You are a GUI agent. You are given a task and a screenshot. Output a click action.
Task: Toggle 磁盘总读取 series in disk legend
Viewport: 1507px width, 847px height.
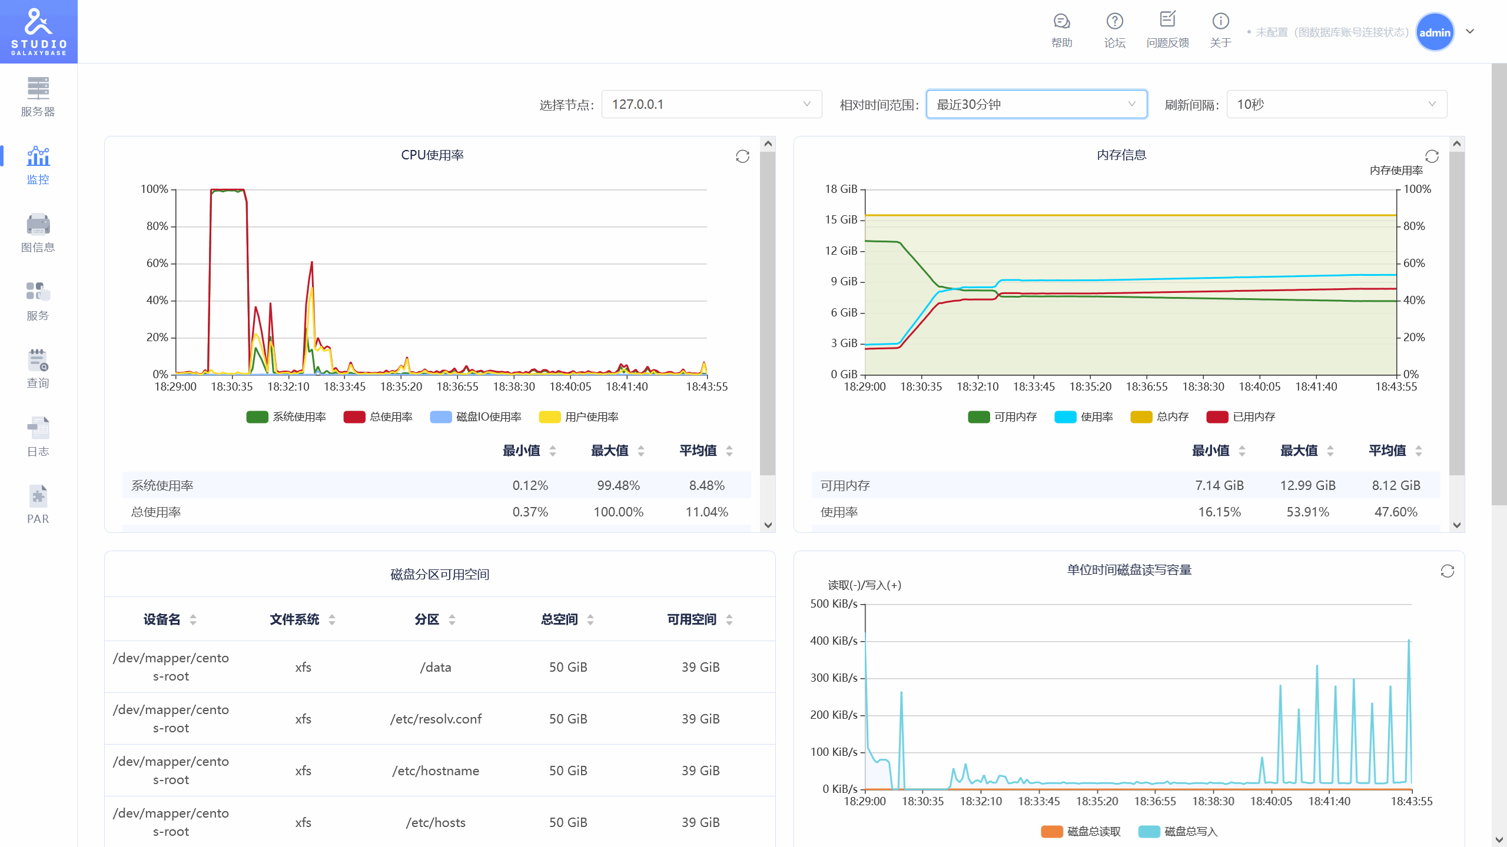point(1081,832)
